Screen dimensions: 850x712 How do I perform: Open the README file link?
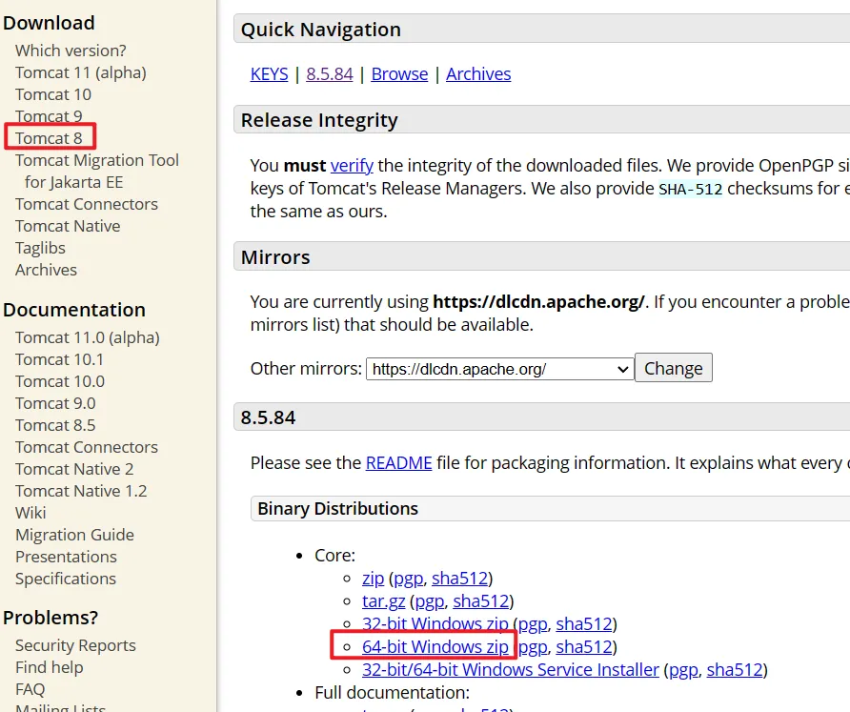pyautogui.click(x=398, y=463)
